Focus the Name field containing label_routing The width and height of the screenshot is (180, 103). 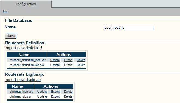click(x=128, y=28)
